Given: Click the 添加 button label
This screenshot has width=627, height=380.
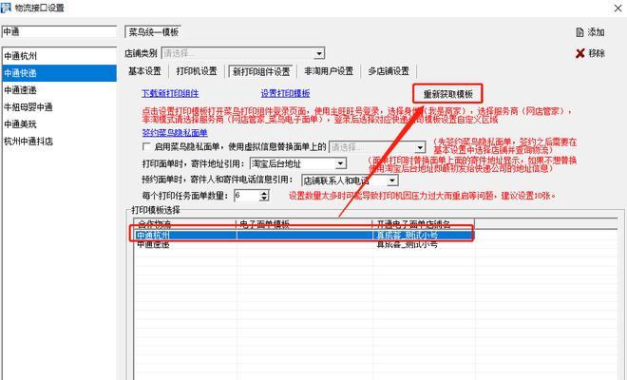Looking at the screenshot, I should [597, 32].
